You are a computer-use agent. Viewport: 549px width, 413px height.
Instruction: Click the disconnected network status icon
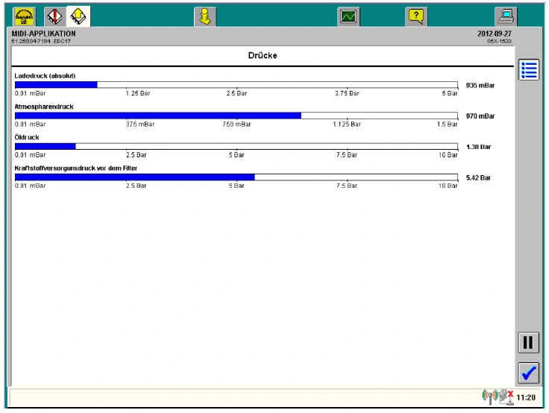tap(506, 397)
